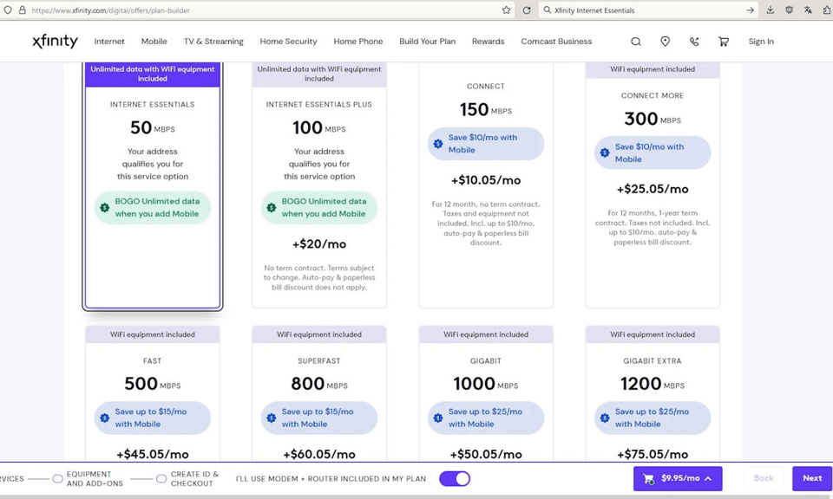
Task: Open the Home Security menu
Action: pyautogui.click(x=288, y=42)
